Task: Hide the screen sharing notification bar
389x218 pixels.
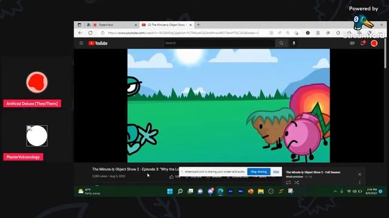Action: 276,171
